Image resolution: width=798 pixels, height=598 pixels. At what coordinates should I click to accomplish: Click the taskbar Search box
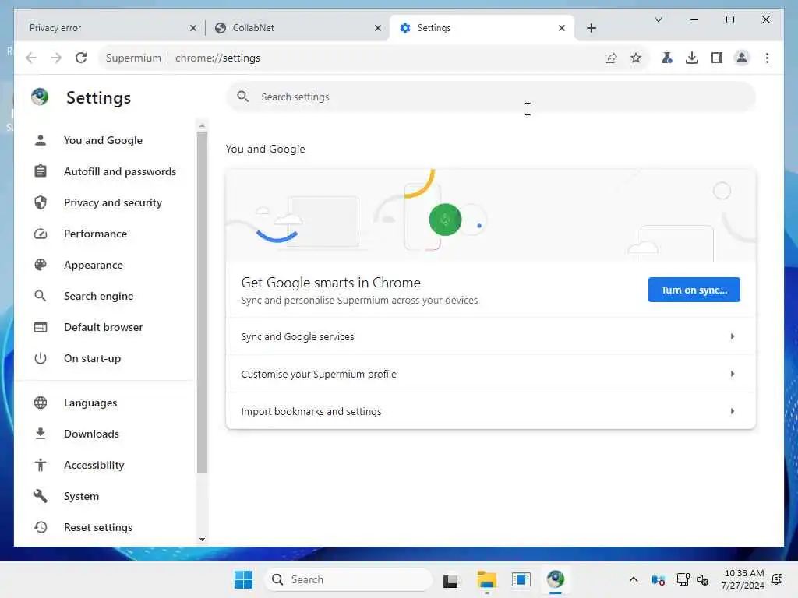point(348,579)
